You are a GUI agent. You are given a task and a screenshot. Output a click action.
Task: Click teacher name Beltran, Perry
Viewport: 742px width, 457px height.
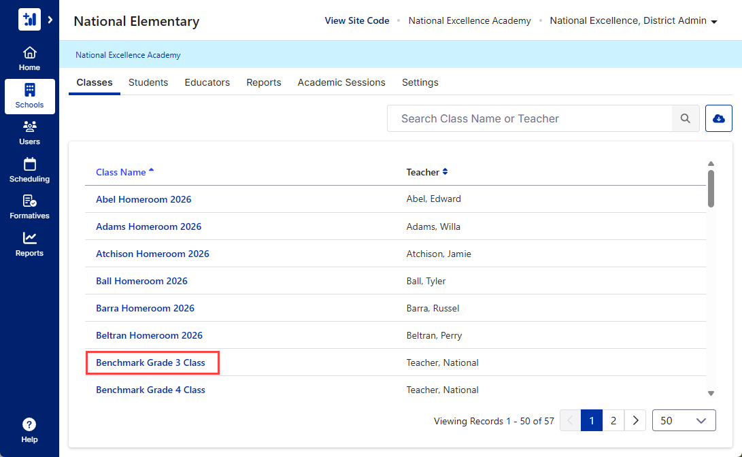(434, 335)
